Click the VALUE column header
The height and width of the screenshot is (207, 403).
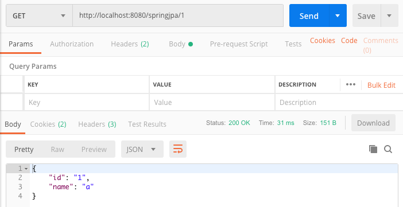[162, 84]
